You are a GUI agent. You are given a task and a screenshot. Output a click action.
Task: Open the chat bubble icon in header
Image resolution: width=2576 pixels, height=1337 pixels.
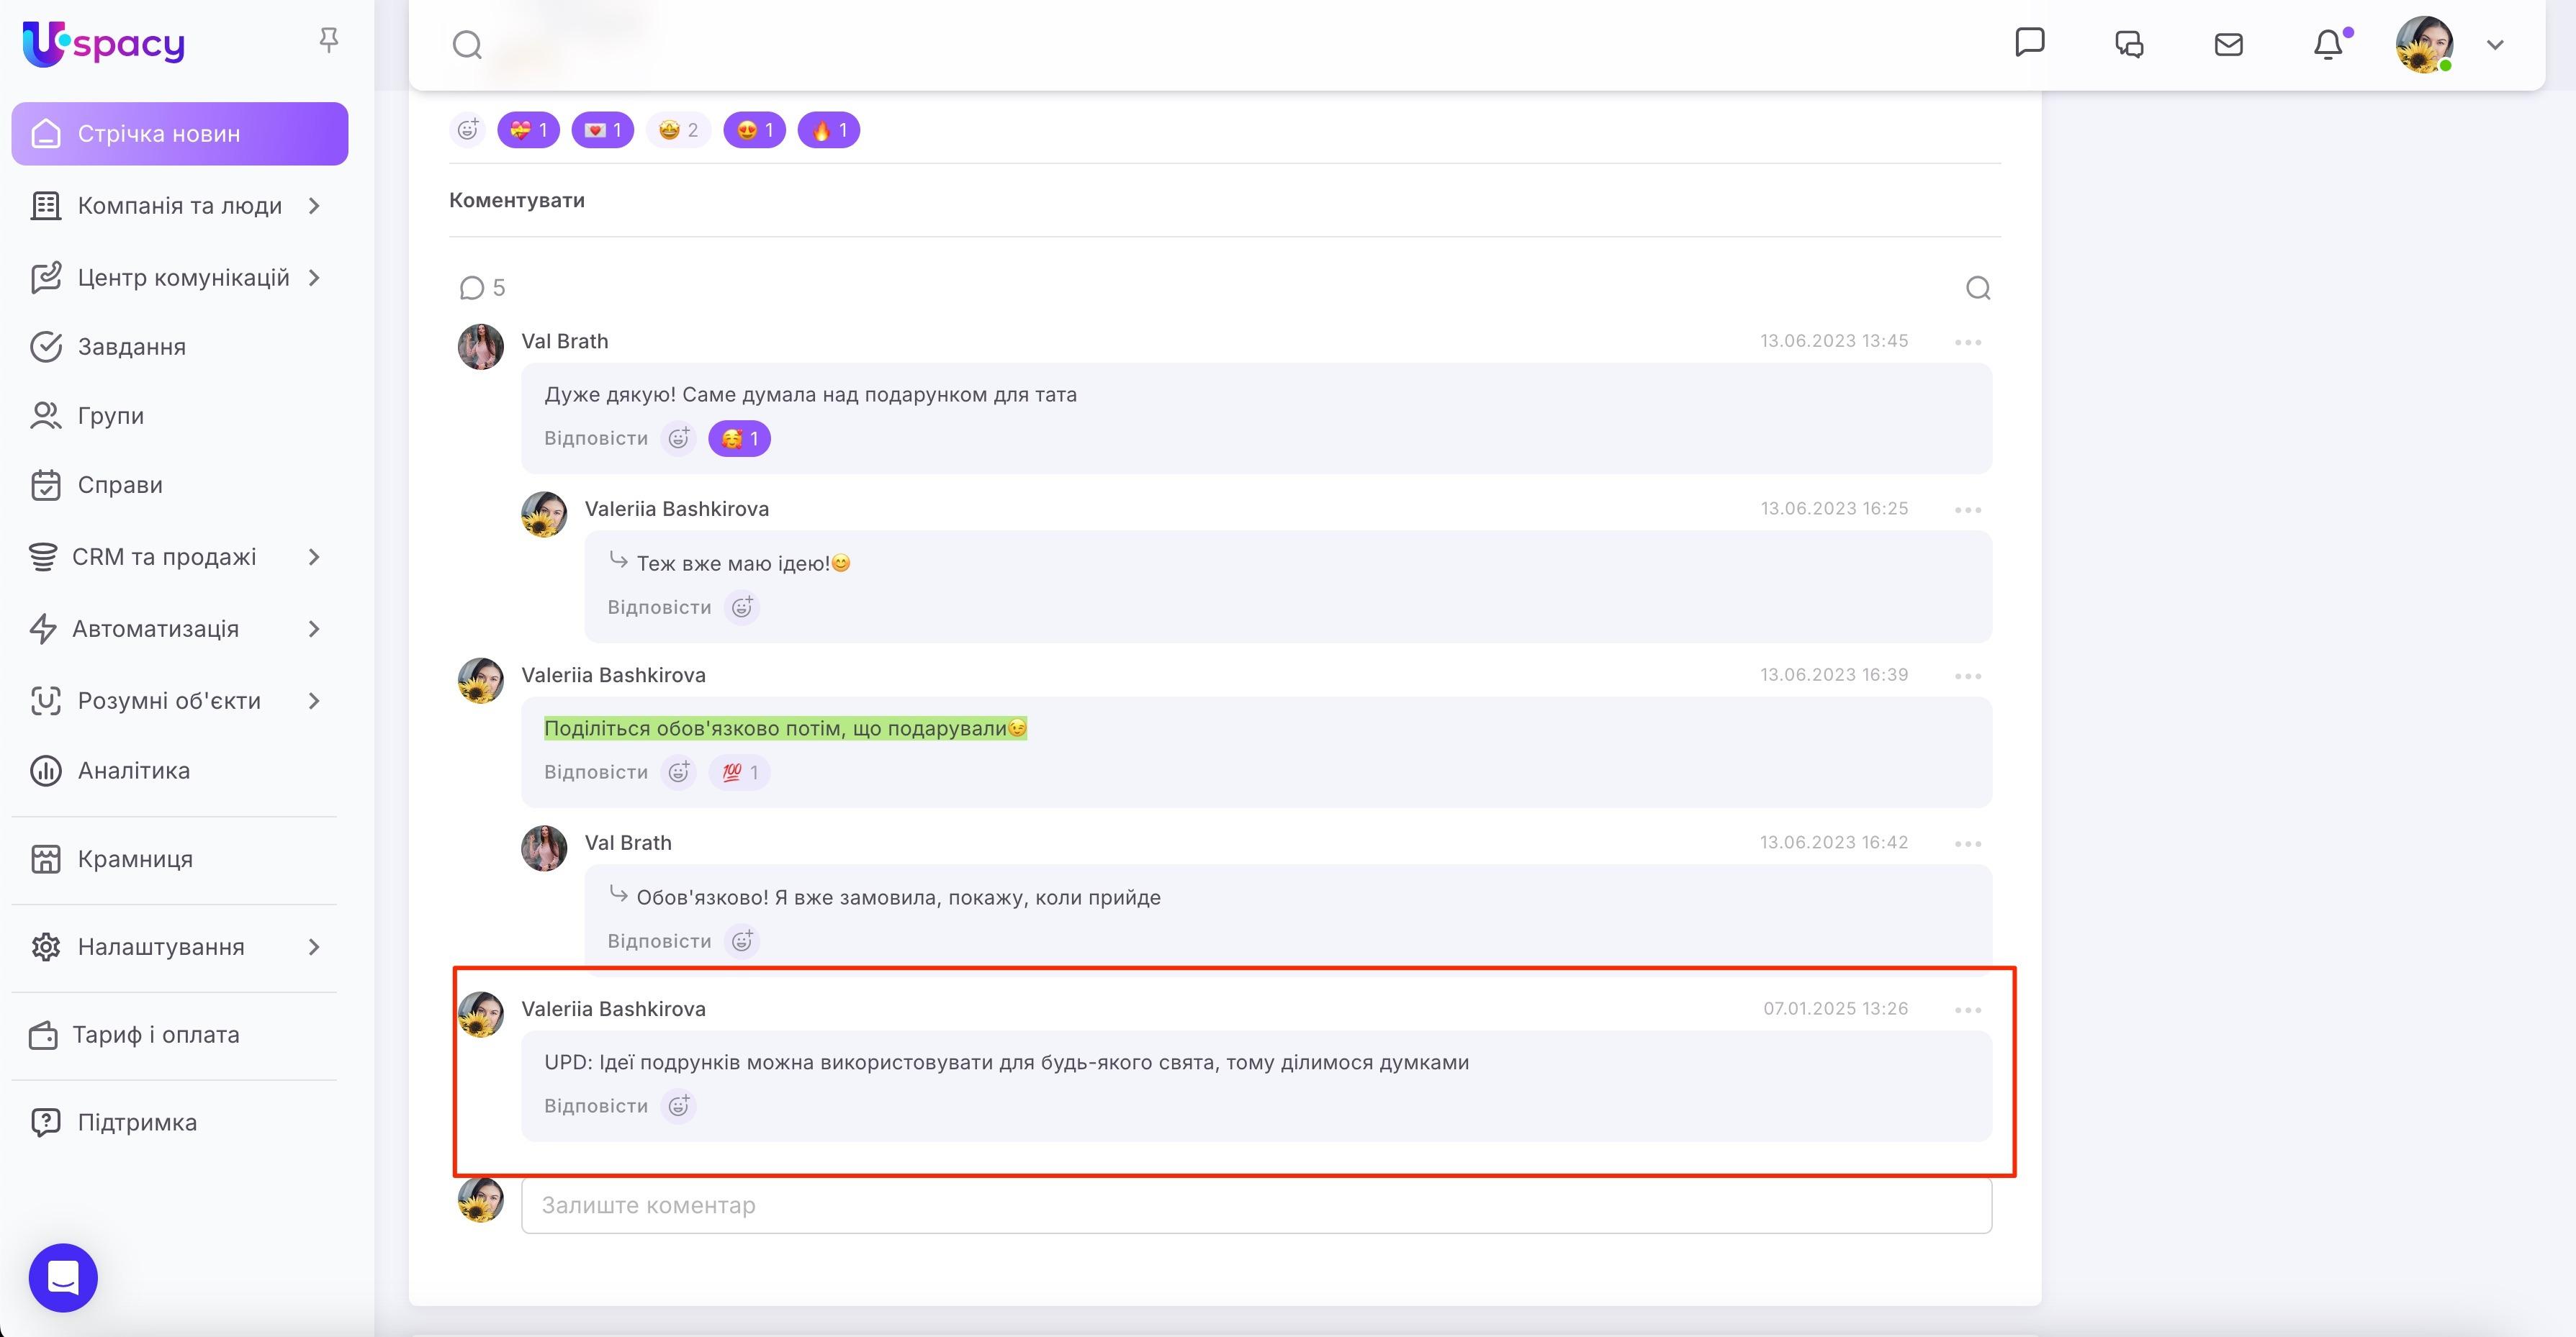(x=2029, y=43)
